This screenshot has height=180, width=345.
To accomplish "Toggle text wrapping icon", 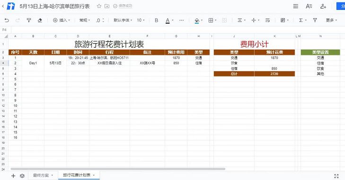I will [267, 20].
